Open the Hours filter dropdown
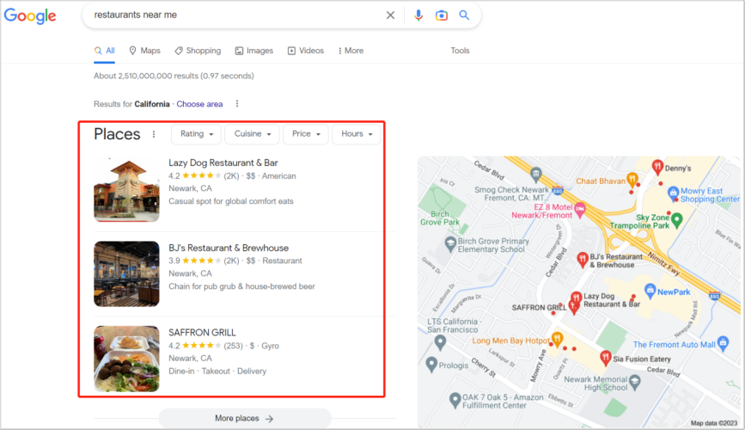 coord(357,134)
